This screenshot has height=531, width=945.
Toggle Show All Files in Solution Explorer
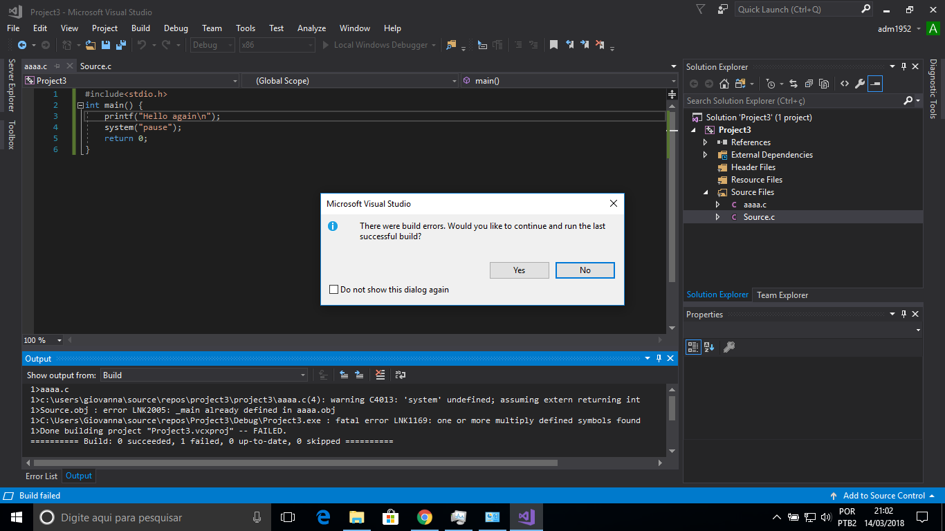pos(823,84)
